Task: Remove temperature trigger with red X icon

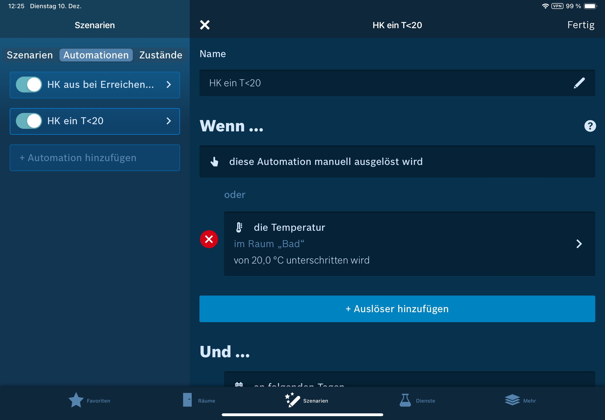Action: tap(209, 239)
